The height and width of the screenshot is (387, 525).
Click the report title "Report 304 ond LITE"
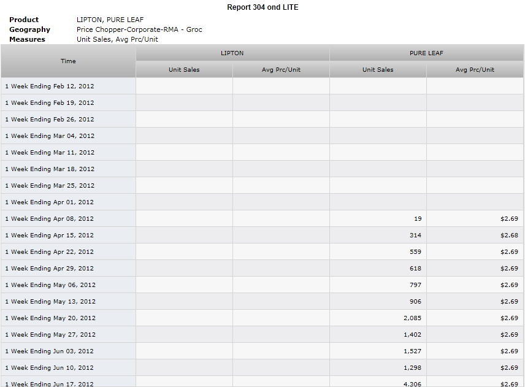[262, 7]
